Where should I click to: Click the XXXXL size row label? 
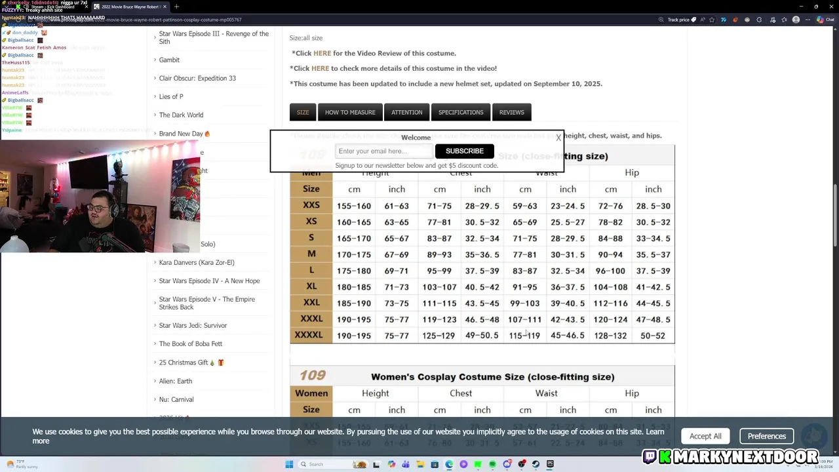tap(309, 335)
